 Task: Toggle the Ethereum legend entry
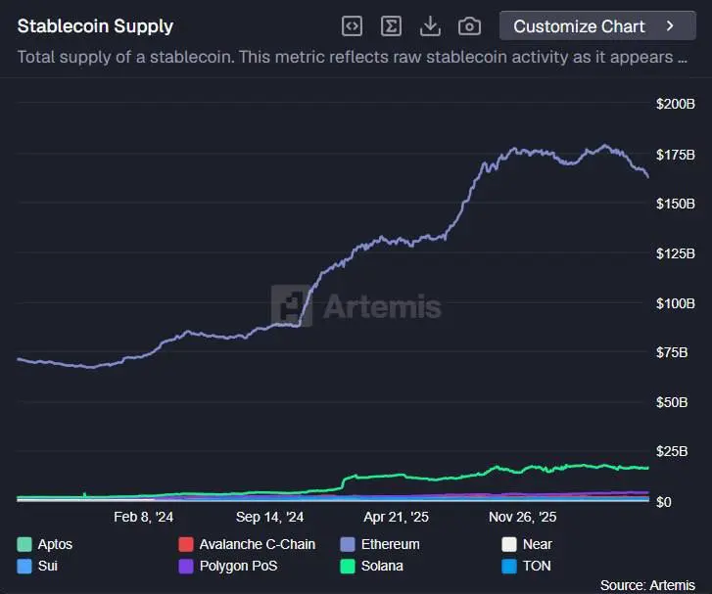click(x=380, y=544)
